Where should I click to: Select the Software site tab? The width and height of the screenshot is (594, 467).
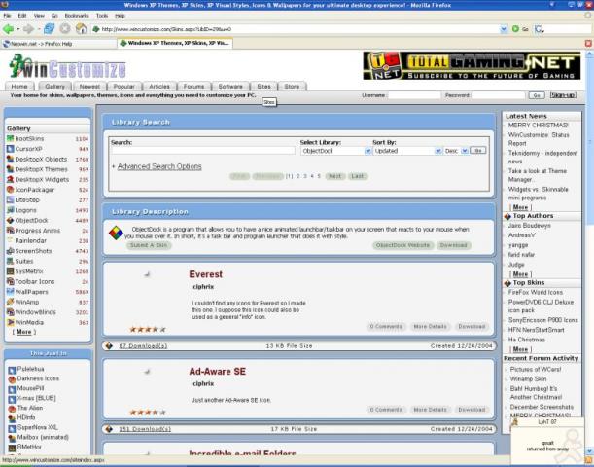[x=230, y=86]
